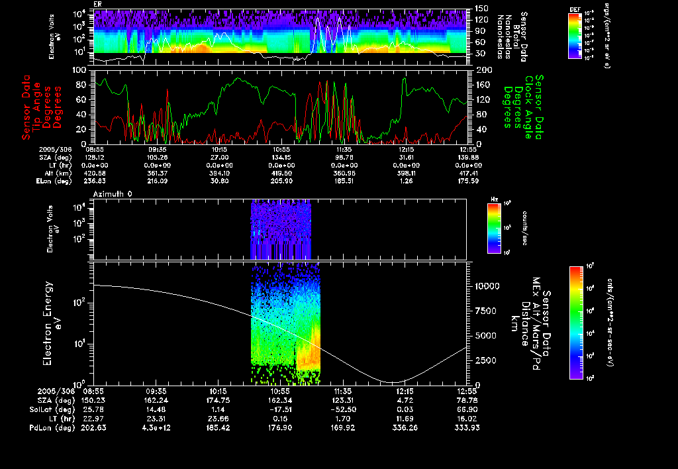678x469 pixels.
Task: Click the ELon value 205.90
Action: [281, 181]
